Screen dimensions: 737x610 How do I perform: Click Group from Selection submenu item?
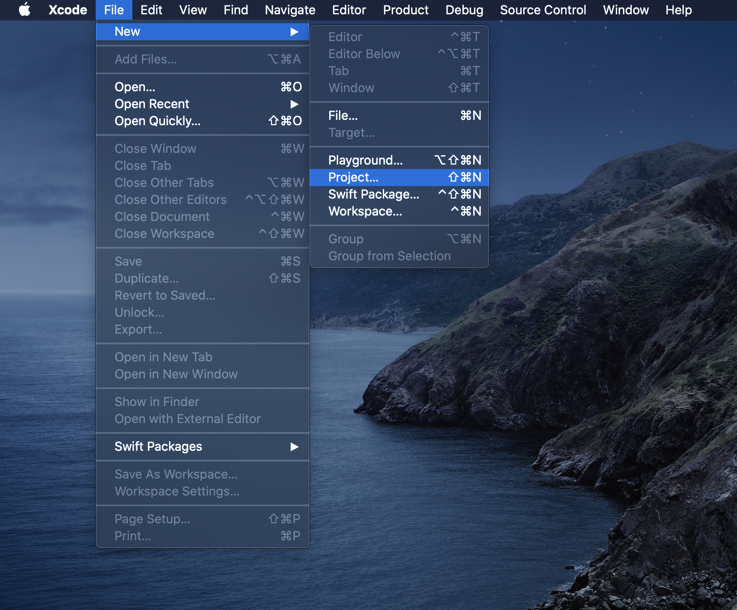[x=399, y=256]
